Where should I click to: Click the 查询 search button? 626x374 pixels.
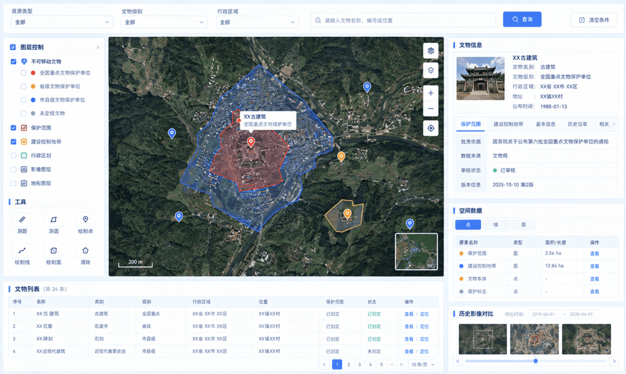[522, 19]
